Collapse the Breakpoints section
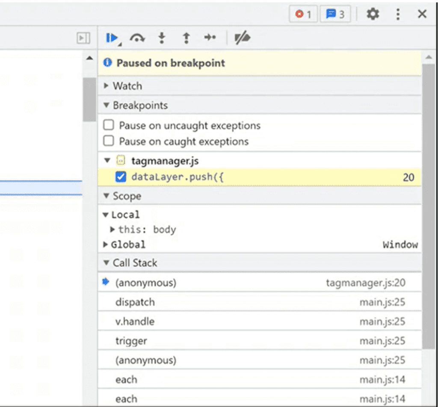The image size is (438, 407). [x=107, y=105]
